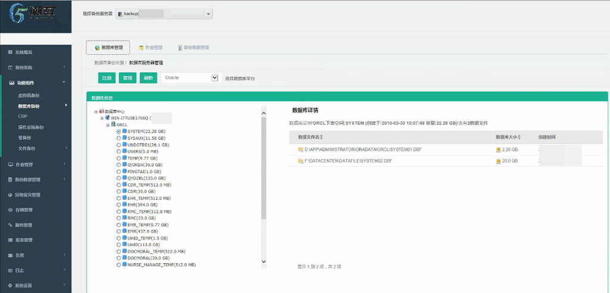Switch to the 备份数据管理 tab
Viewport: 610px width, 293px height.
click(194, 48)
